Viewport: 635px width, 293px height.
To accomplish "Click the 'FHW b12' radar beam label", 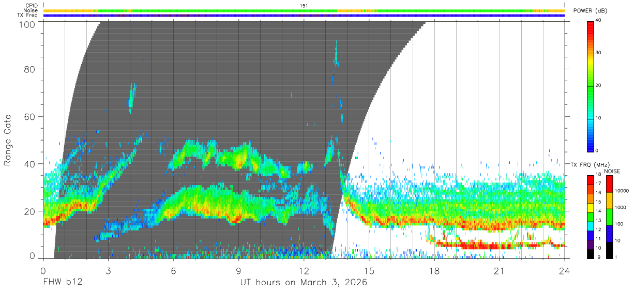I will (x=62, y=283).
